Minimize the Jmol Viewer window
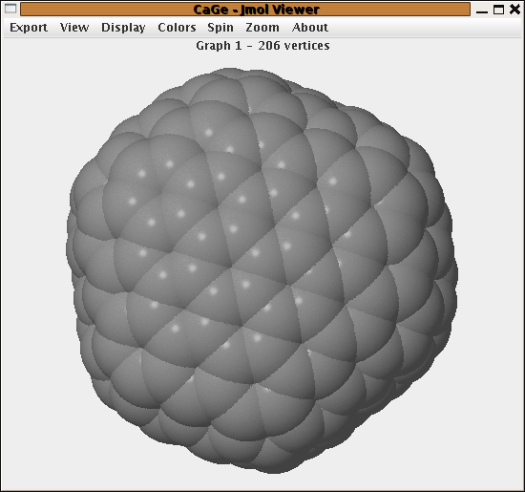Viewport: 525px width, 492px height. tap(482, 10)
